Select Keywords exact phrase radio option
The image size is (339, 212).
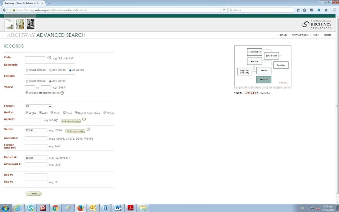[27, 70]
